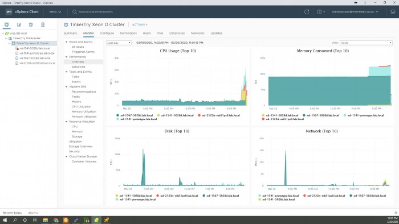Viewport: 399px width, 224px height.
Task: Open Triggered Alarms link
Action: 83,52
